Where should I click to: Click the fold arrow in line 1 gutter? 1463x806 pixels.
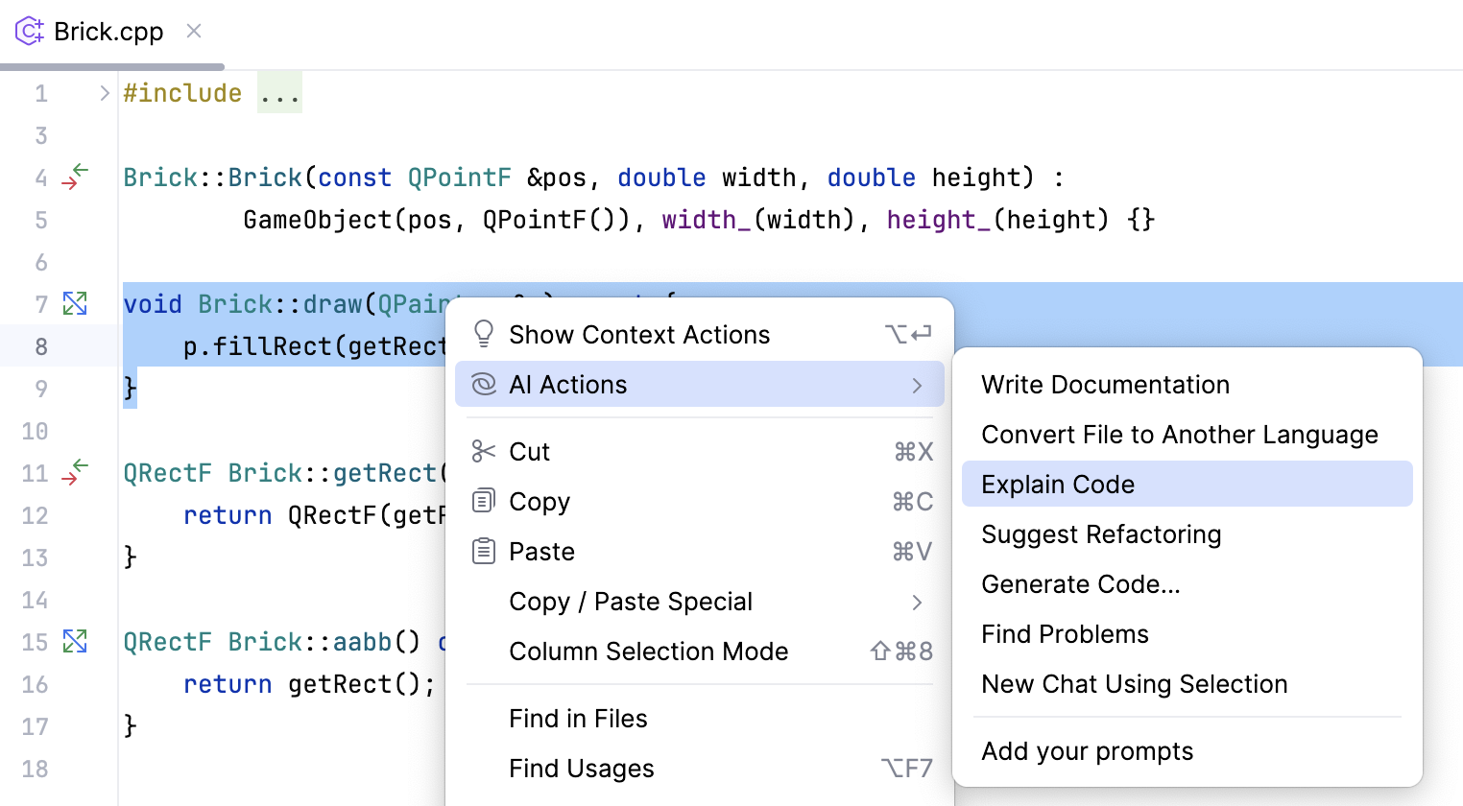click(x=104, y=92)
